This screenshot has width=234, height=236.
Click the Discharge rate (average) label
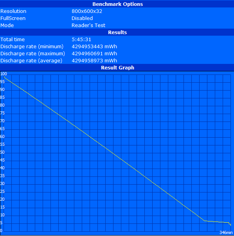[31, 61]
